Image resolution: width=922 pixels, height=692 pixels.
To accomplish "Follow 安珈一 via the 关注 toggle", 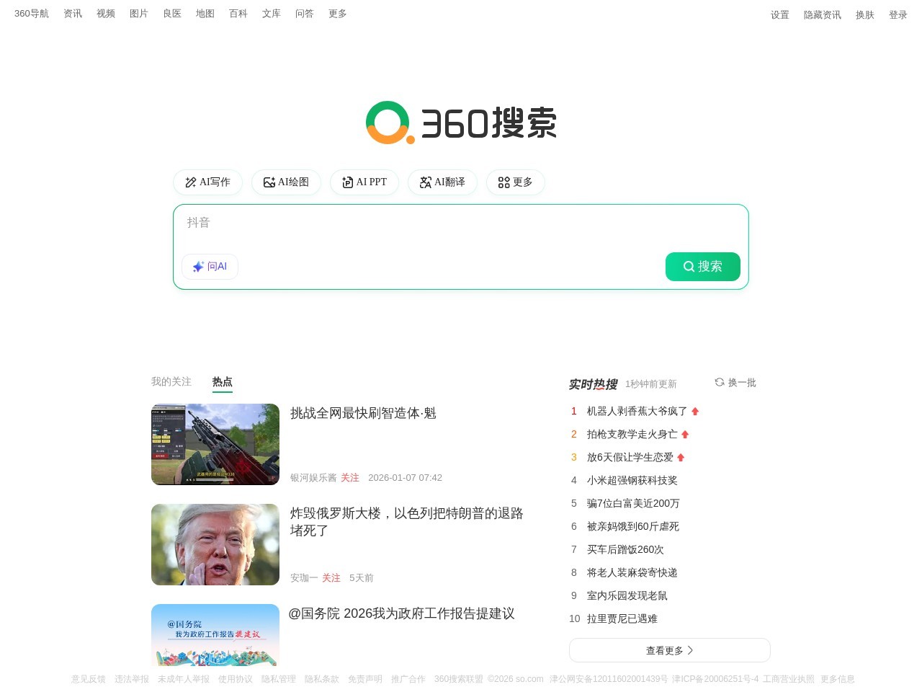I will tap(331, 577).
